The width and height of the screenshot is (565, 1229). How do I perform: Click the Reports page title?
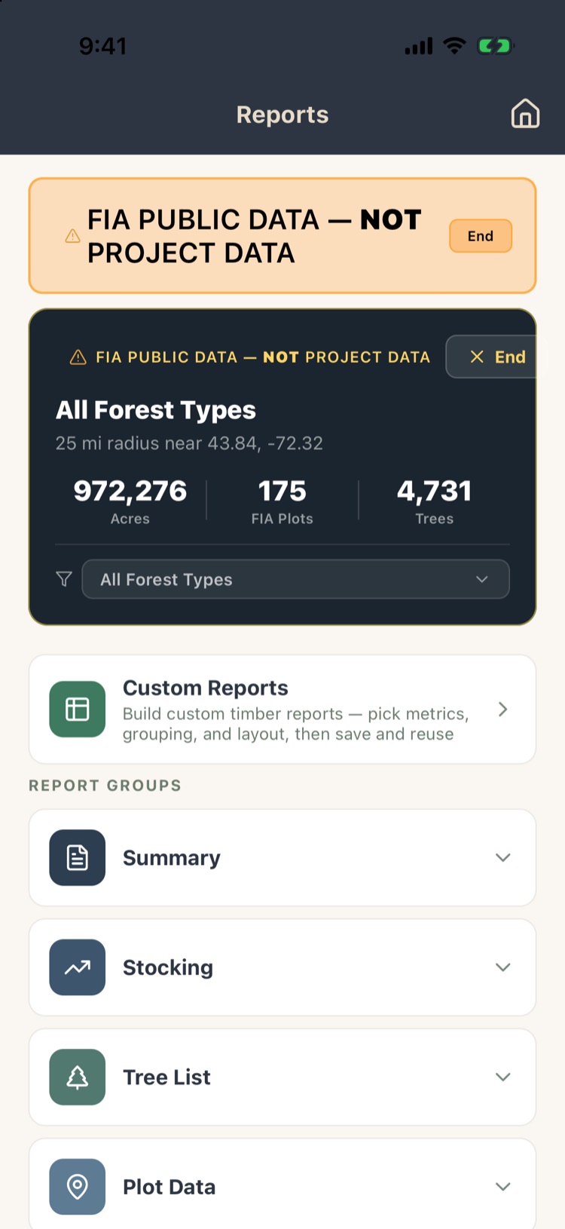[x=282, y=115]
